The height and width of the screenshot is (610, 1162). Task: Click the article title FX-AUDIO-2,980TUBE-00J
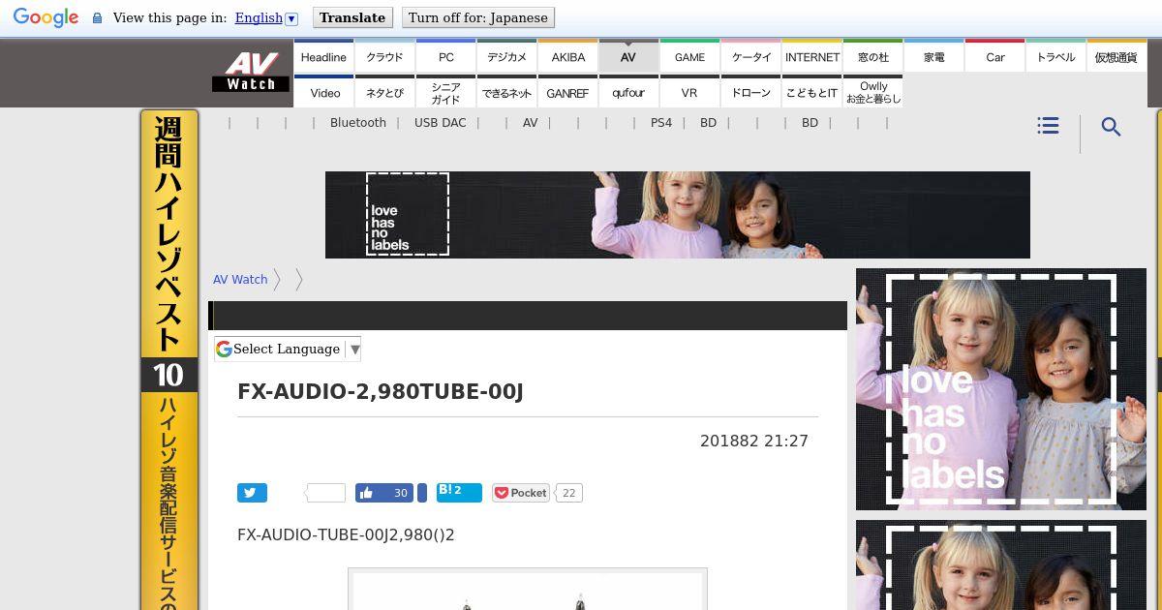pos(381,392)
